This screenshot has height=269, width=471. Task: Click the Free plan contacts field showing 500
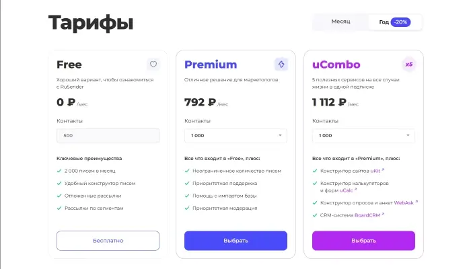108,135
